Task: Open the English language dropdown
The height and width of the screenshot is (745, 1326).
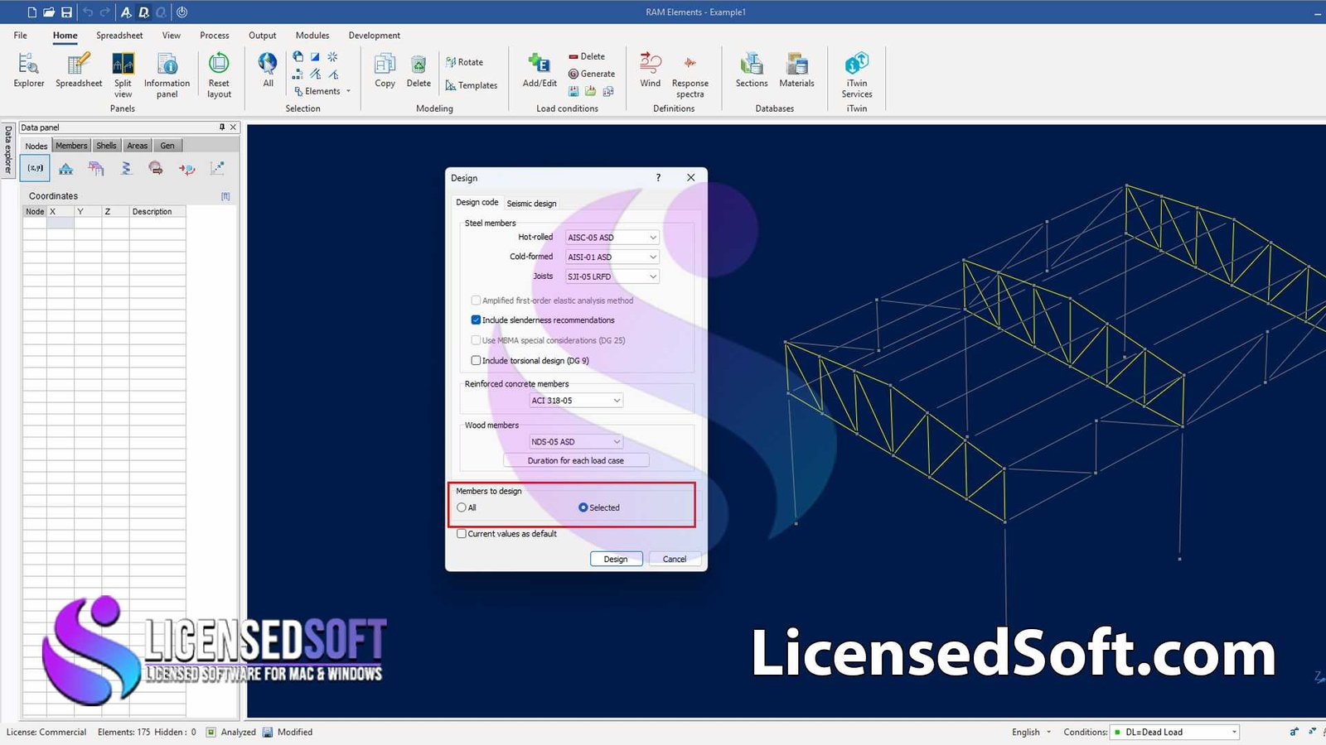Action: 1031,732
